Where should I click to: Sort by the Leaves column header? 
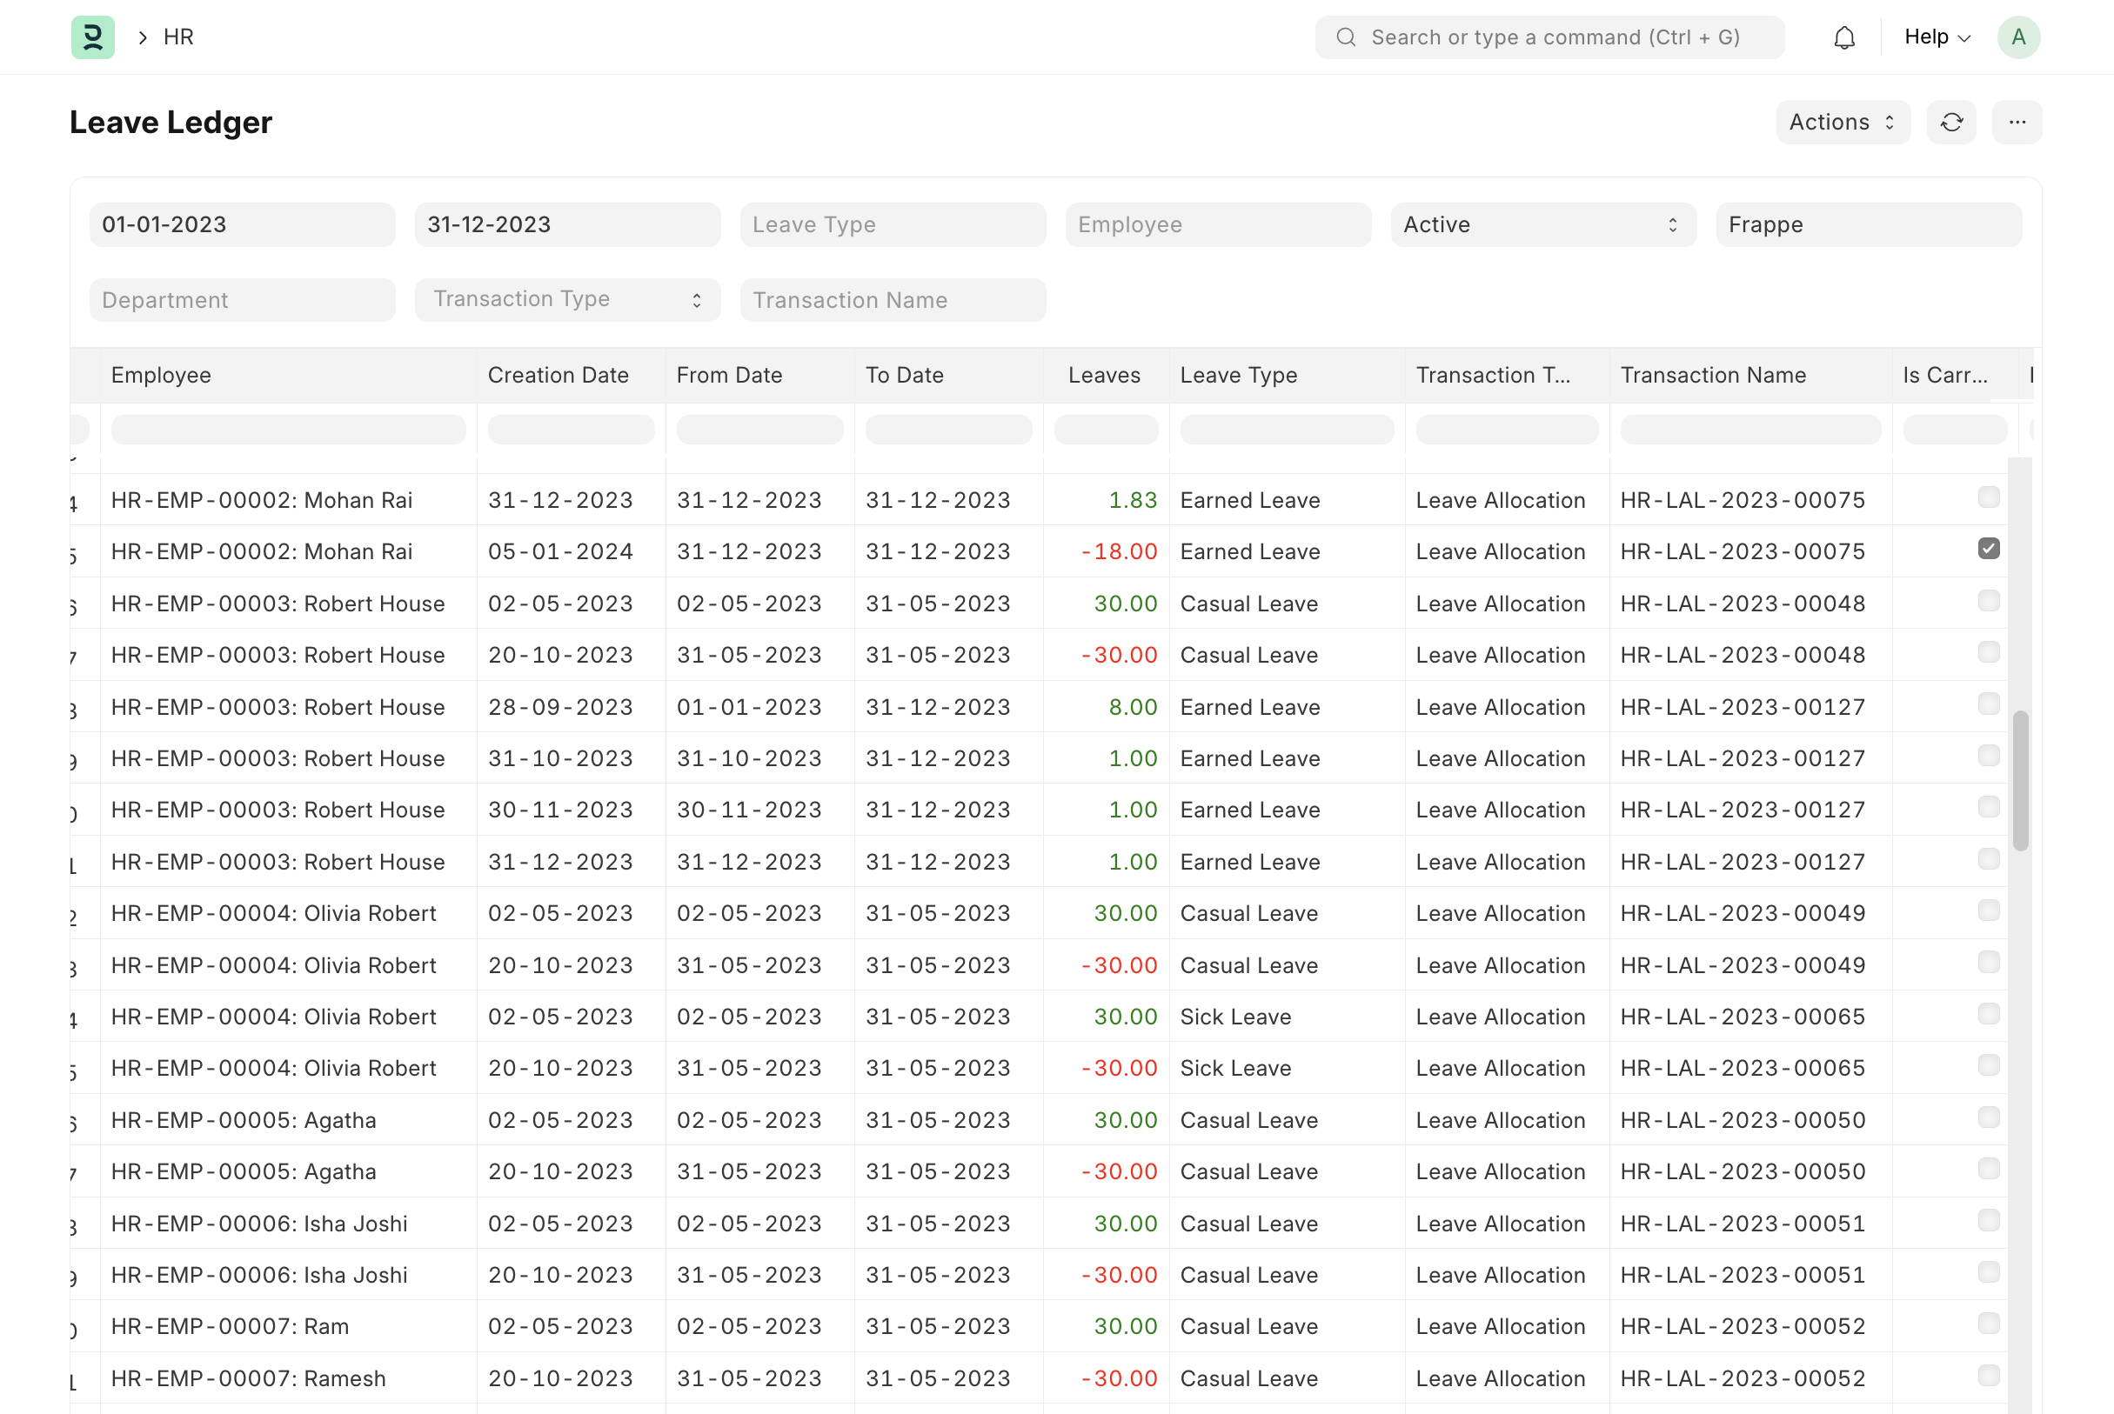(x=1107, y=375)
